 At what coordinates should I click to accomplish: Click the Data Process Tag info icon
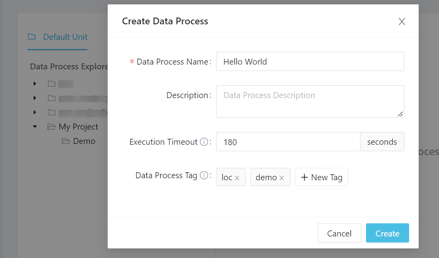coord(204,175)
